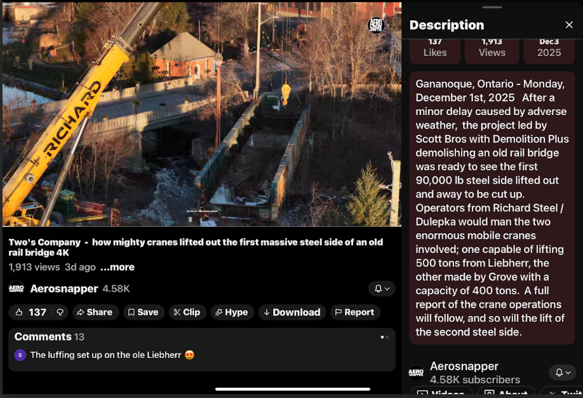Open the Videos tab chip
The image size is (583, 398).
tap(441, 392)
